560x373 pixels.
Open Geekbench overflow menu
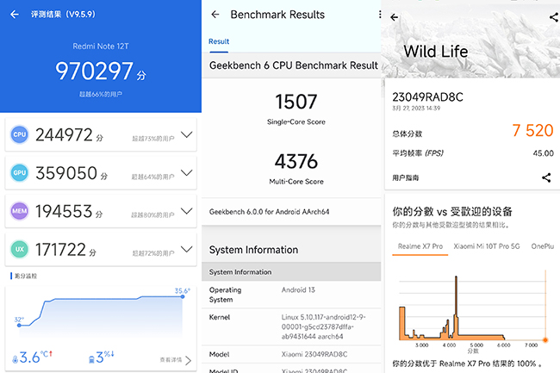point(379,15)
